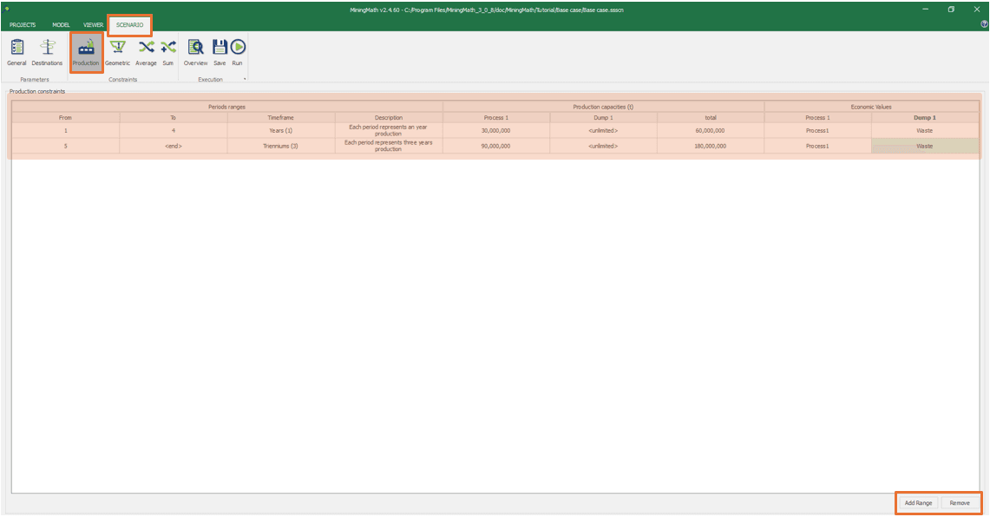Image resolution: width=990 pixels, height=517 pixels.
Task: Open the General parameters icon
Action: click(x=16, y=51)
